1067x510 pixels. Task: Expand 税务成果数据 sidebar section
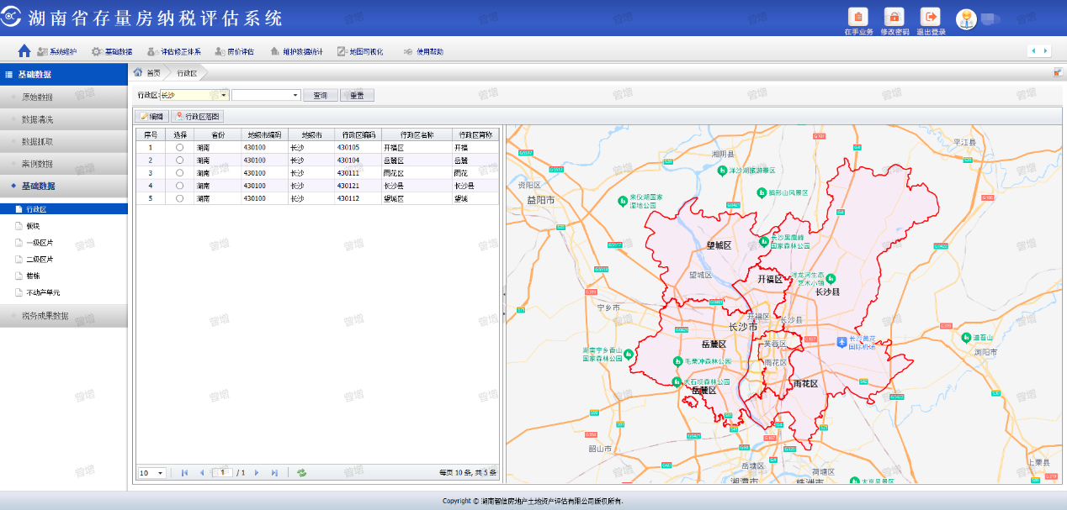64,316
